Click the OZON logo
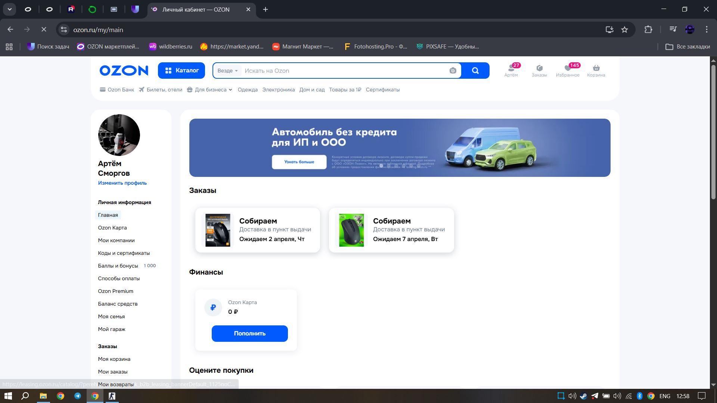This screenshot has width=717, height=403. [x=124, y=71]
